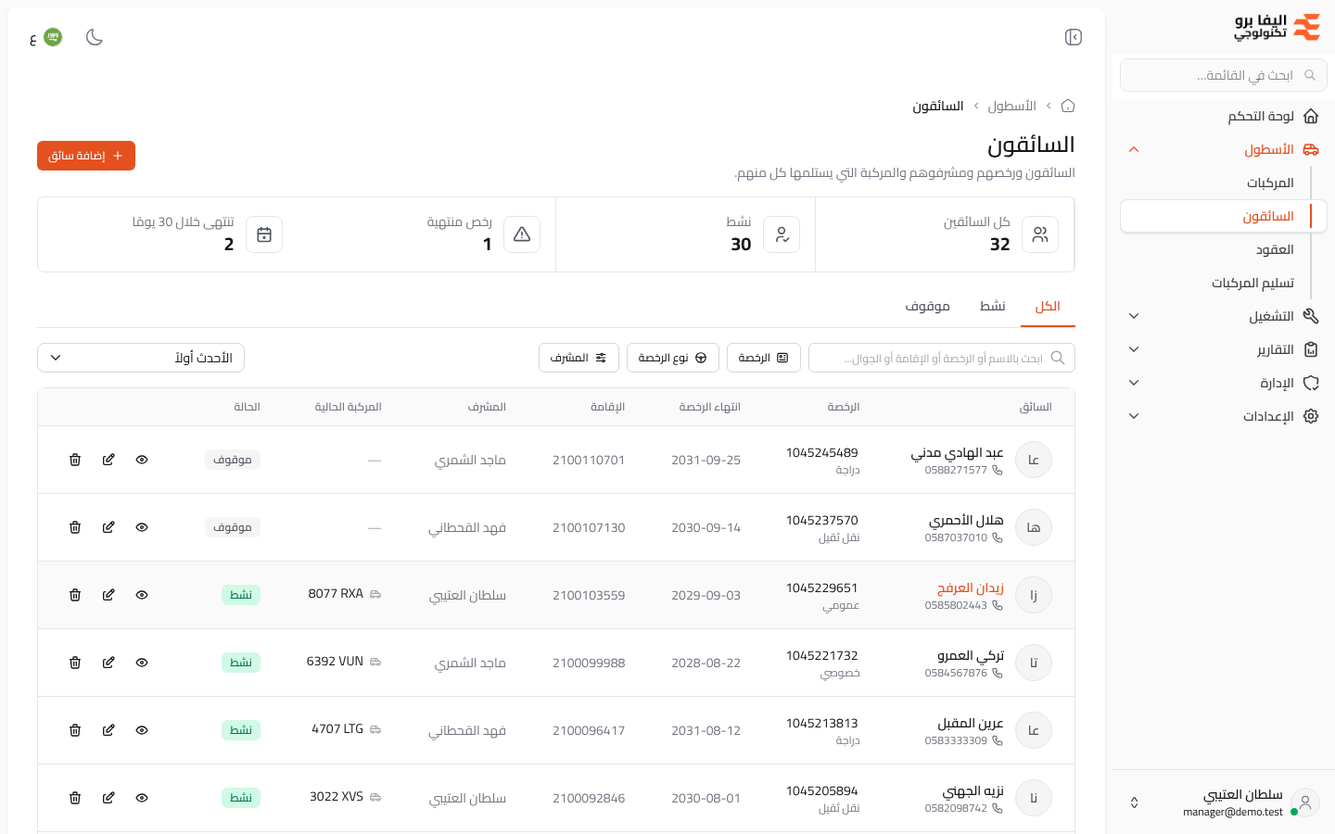The image size is (1335, 834).
Task: Open لوحة التحكم in sidebar
Action: pyautogui.click(x=1224, y=116)
